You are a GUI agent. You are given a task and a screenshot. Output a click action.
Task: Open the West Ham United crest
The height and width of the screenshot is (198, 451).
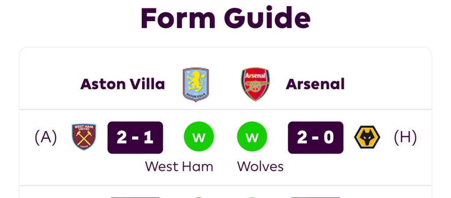(x=84, y=137)
